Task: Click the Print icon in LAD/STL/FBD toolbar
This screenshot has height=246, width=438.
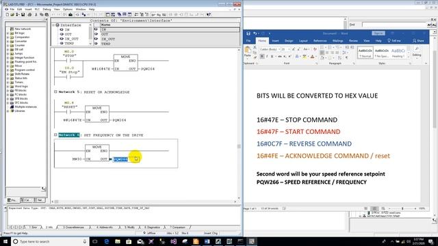Action: [29, 14]
